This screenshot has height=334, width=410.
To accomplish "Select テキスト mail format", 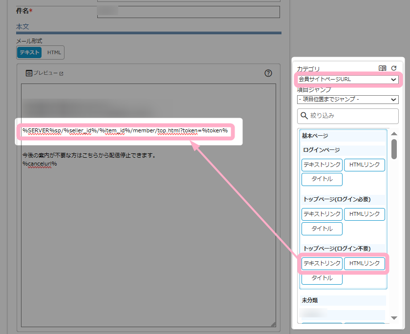I will 29,53.
